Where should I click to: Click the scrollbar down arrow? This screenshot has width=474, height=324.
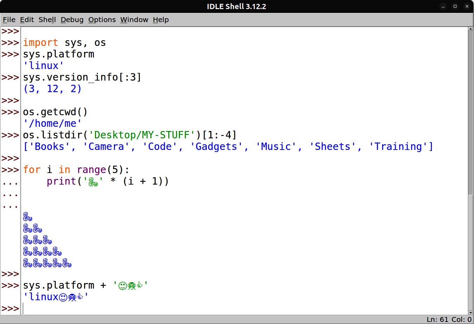click(x=470, y=312)
